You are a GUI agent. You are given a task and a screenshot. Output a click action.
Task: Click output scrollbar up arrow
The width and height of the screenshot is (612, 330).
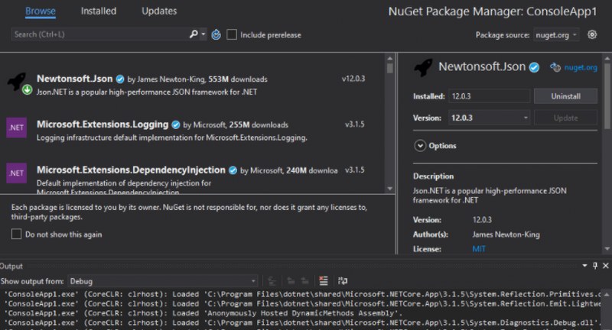coord(607,295)
